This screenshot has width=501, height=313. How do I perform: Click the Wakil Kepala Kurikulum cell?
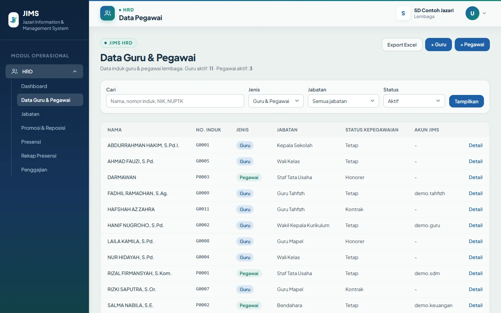(303, 225)
